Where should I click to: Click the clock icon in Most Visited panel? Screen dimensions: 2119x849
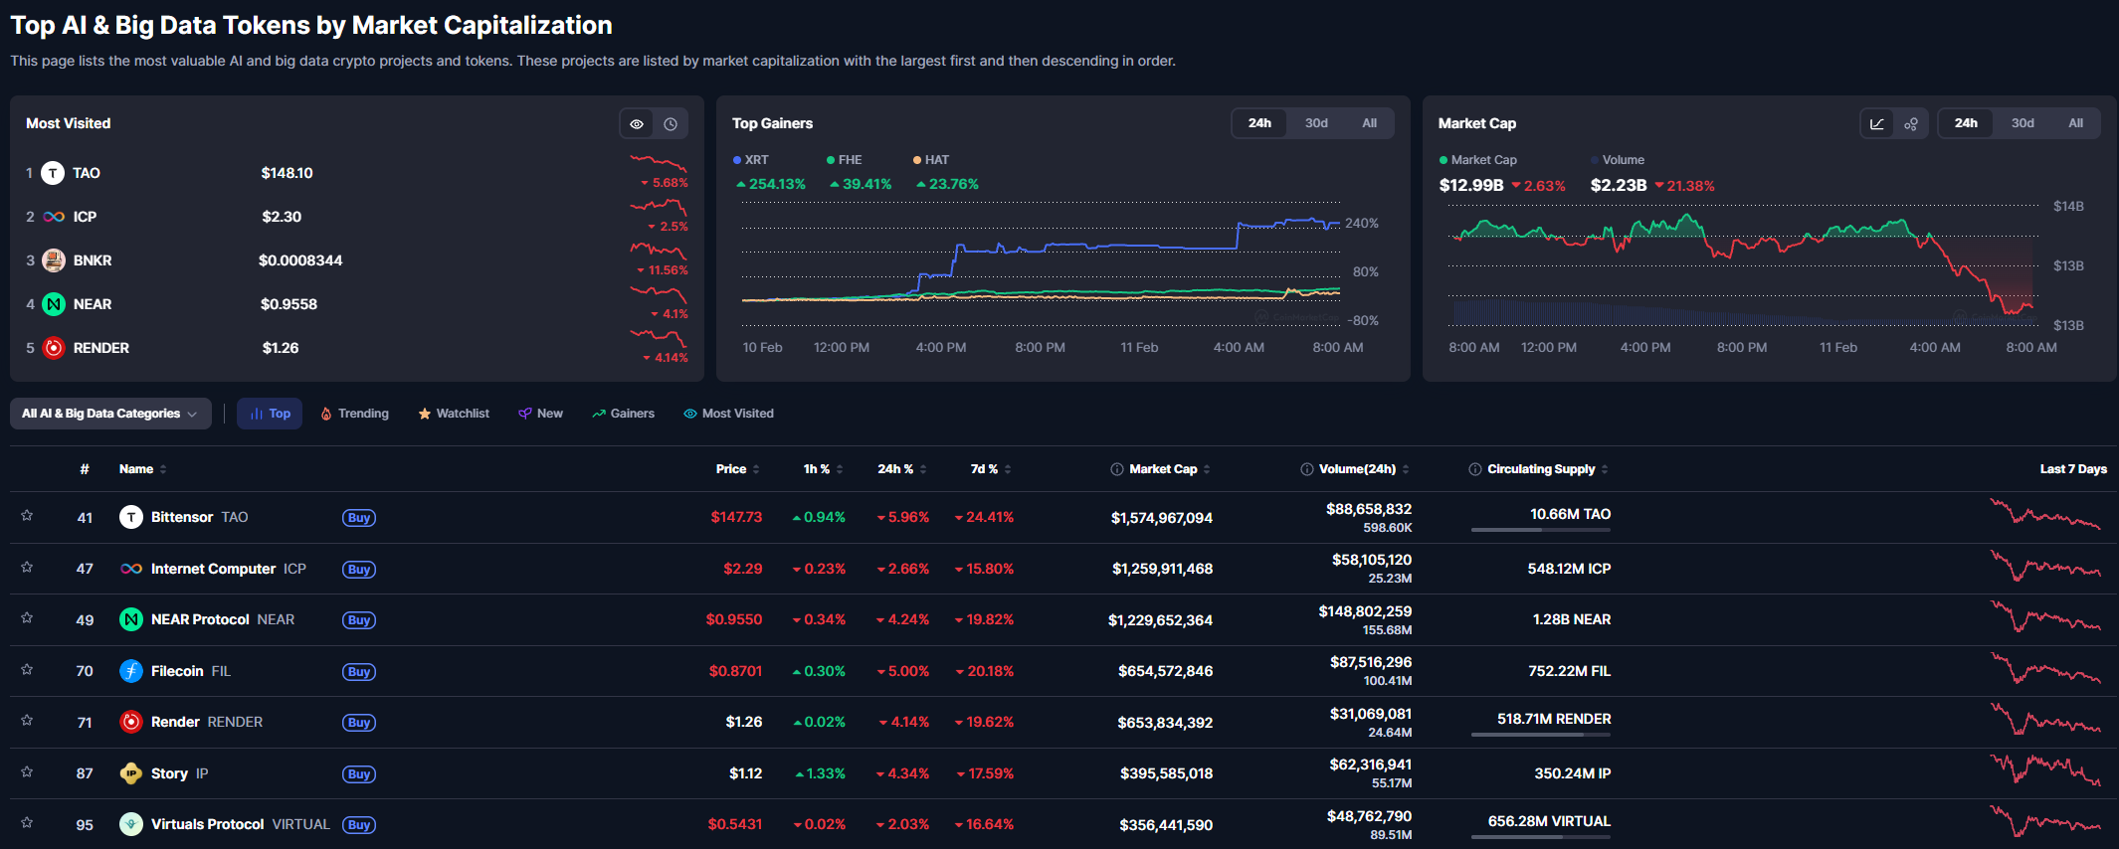pyautogui.click(x=671, y=124)
